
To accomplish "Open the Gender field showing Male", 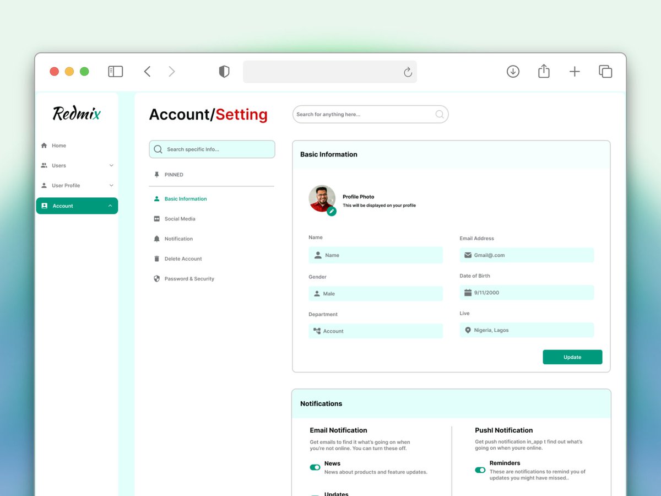I will 376,294.
